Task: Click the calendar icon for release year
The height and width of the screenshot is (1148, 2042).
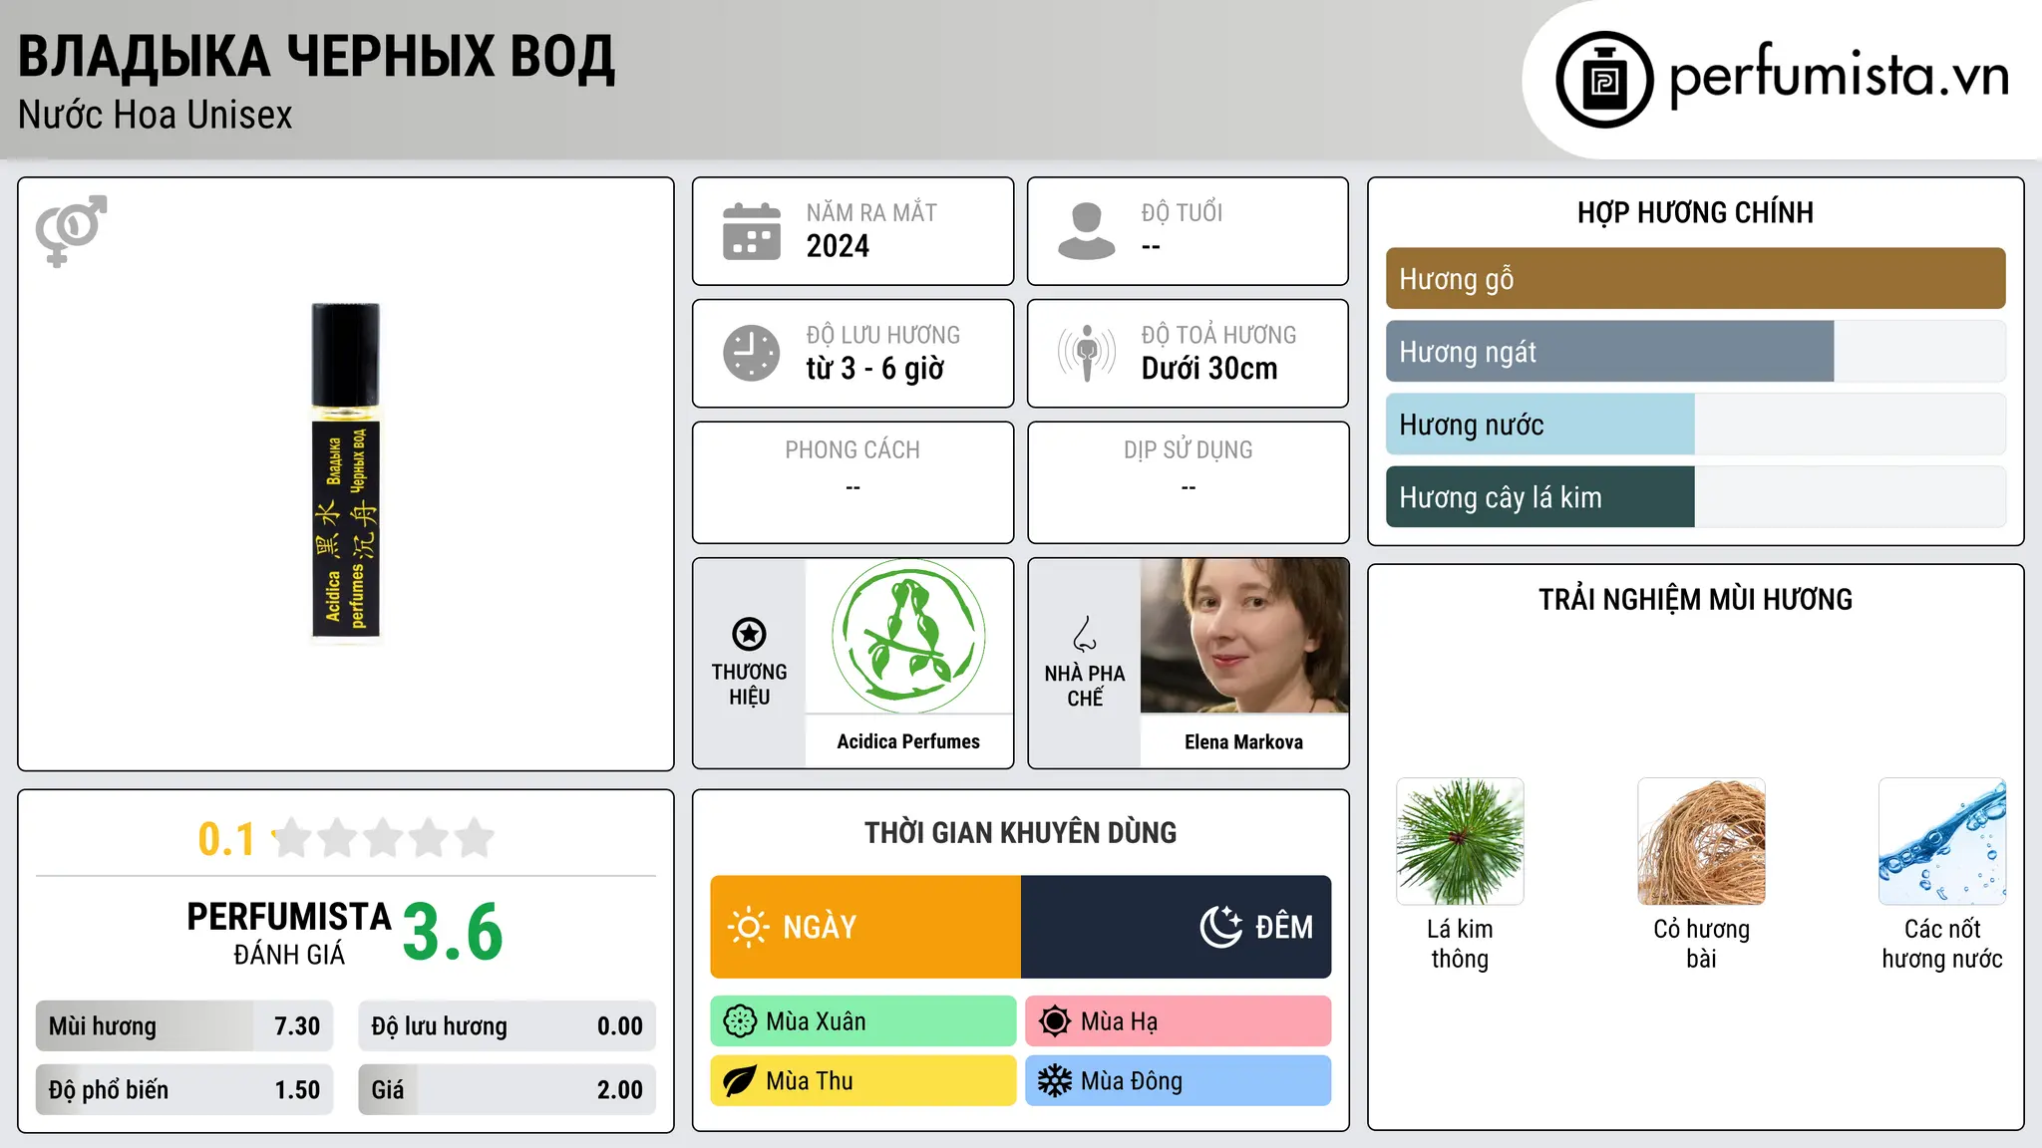Action: (752, 231)
